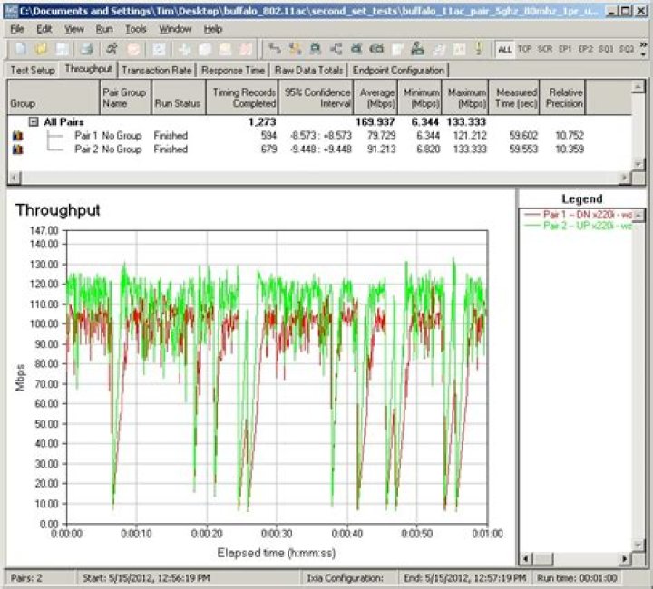Toggle the EP1 filter button
Viewport: 653px width, 589px height.
(x=565, y=49)
